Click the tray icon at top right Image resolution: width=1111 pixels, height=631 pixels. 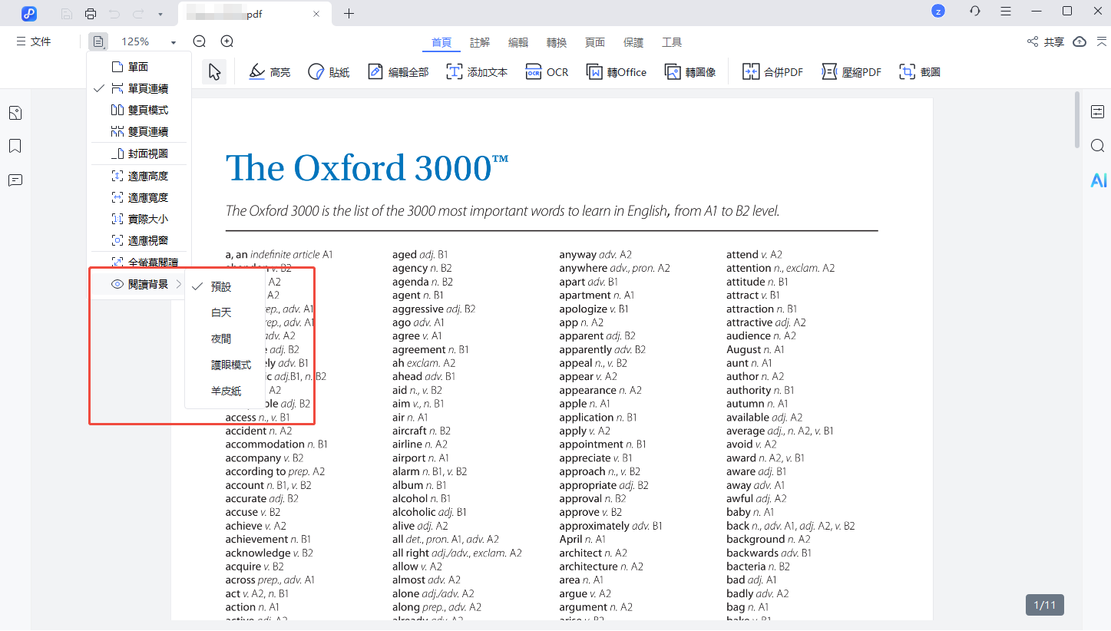[1101, 41]
